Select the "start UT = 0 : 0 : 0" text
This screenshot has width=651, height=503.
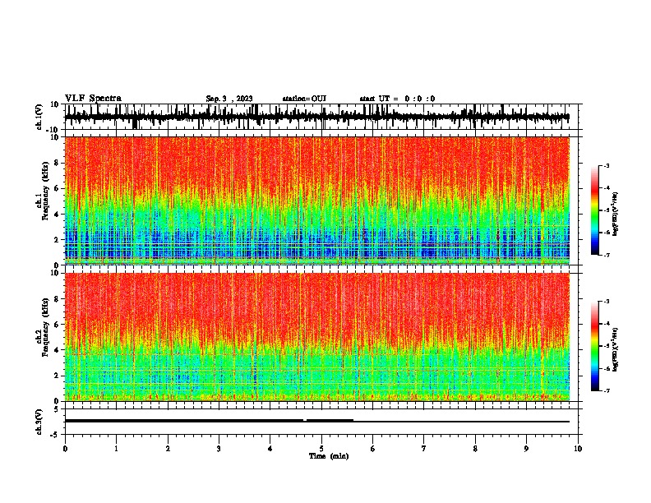[397, 99]
